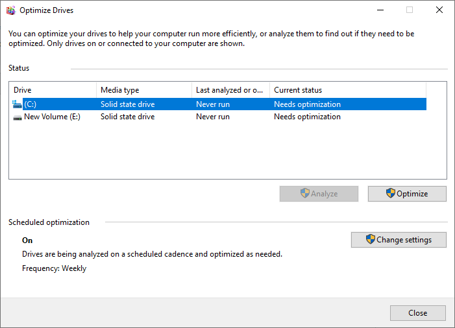This screenshot has height=328, width=455.
Task: Sort by the Drive column header
Action: point(53,90)
